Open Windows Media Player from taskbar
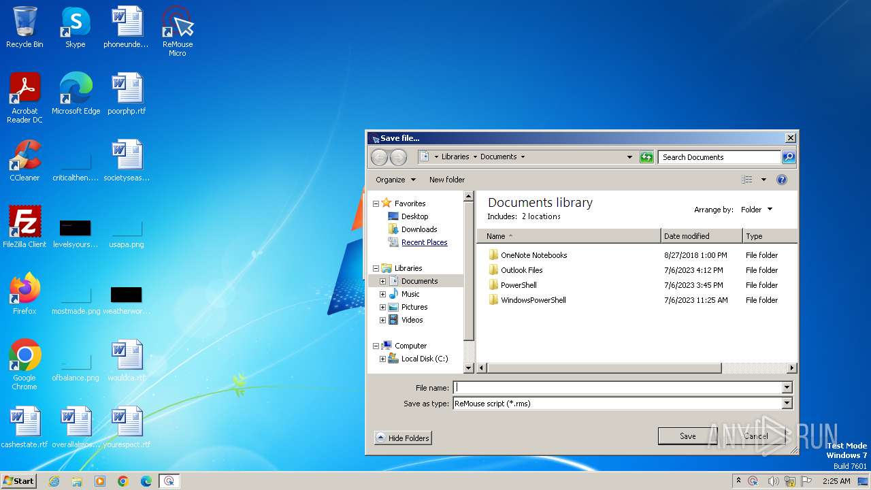 pos(100,481)
